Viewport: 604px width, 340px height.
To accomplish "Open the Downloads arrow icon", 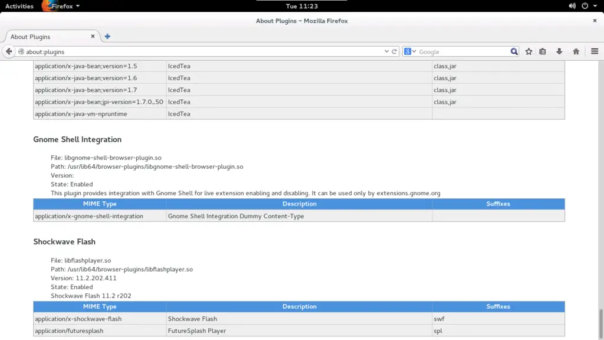I will point(559,52).
